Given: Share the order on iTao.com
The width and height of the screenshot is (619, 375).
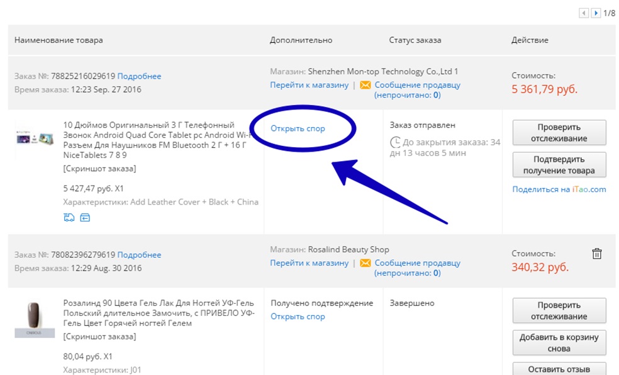Looking at the screenshot, I should coord(559,189).
